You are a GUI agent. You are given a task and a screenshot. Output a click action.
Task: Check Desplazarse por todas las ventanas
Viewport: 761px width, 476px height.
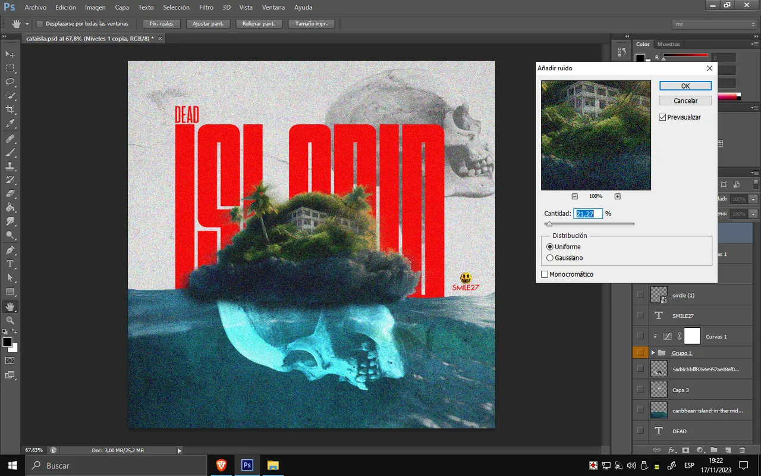[x=40, y=24]
